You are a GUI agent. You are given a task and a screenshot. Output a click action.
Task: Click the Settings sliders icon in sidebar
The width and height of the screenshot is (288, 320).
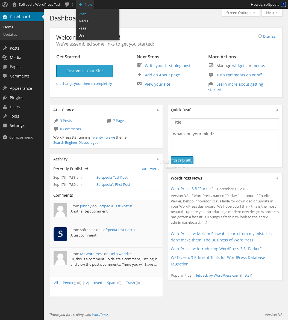[x=5, y=125]
